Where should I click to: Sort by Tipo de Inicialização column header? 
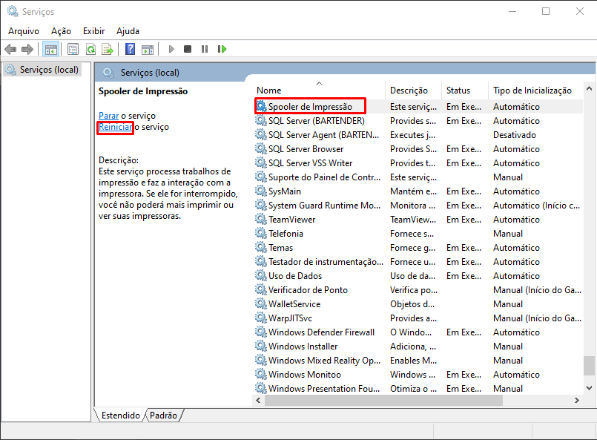click(535, 91)
